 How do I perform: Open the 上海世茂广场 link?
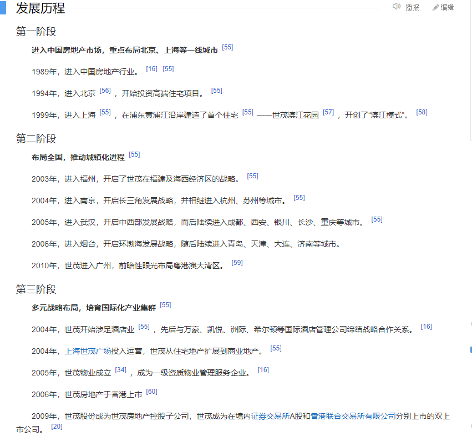tap(88, 351)
